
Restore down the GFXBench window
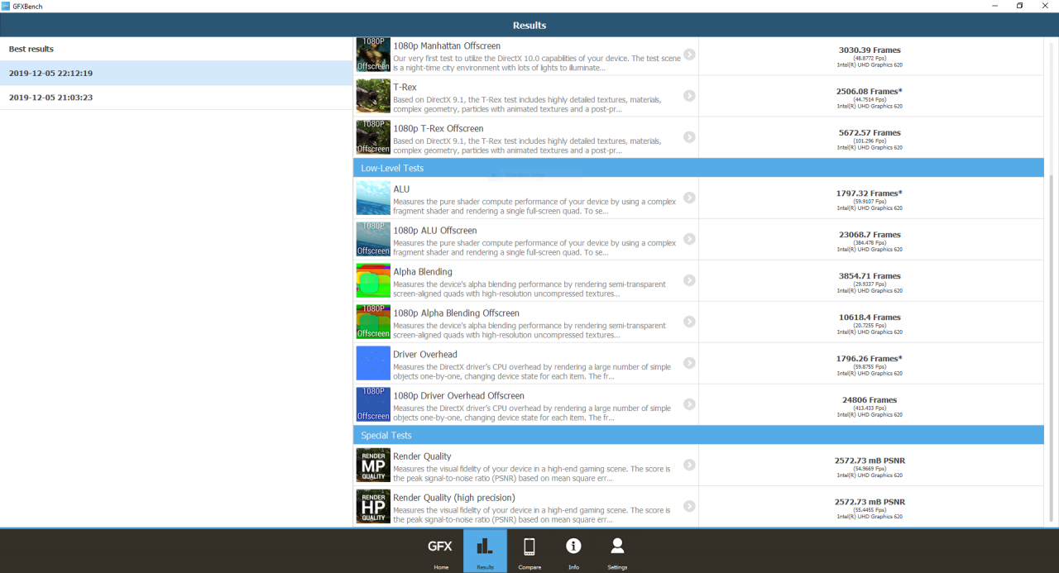point(1019,6)
